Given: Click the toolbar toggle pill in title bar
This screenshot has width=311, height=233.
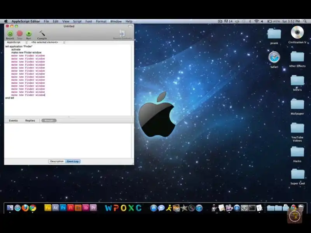Looking at the screenshot, I should tap(130, 26).
